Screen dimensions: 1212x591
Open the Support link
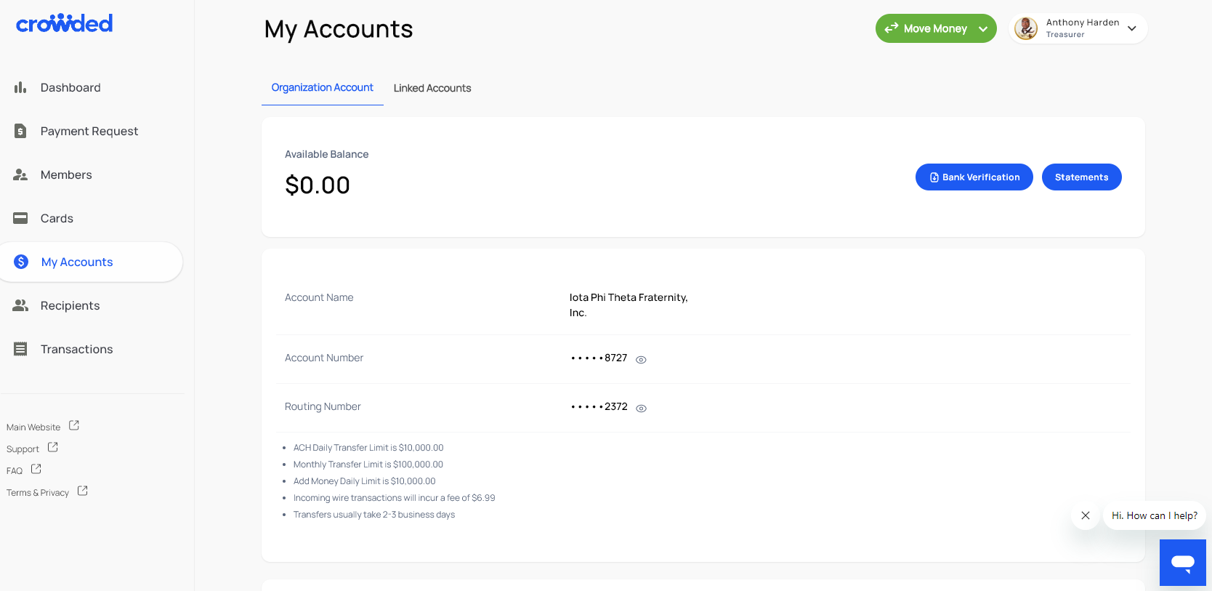(x=23, y=449)
